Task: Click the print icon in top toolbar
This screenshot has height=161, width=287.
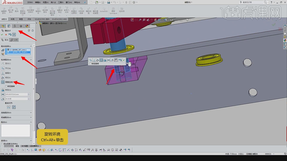Action: click(x=108, y=2)
